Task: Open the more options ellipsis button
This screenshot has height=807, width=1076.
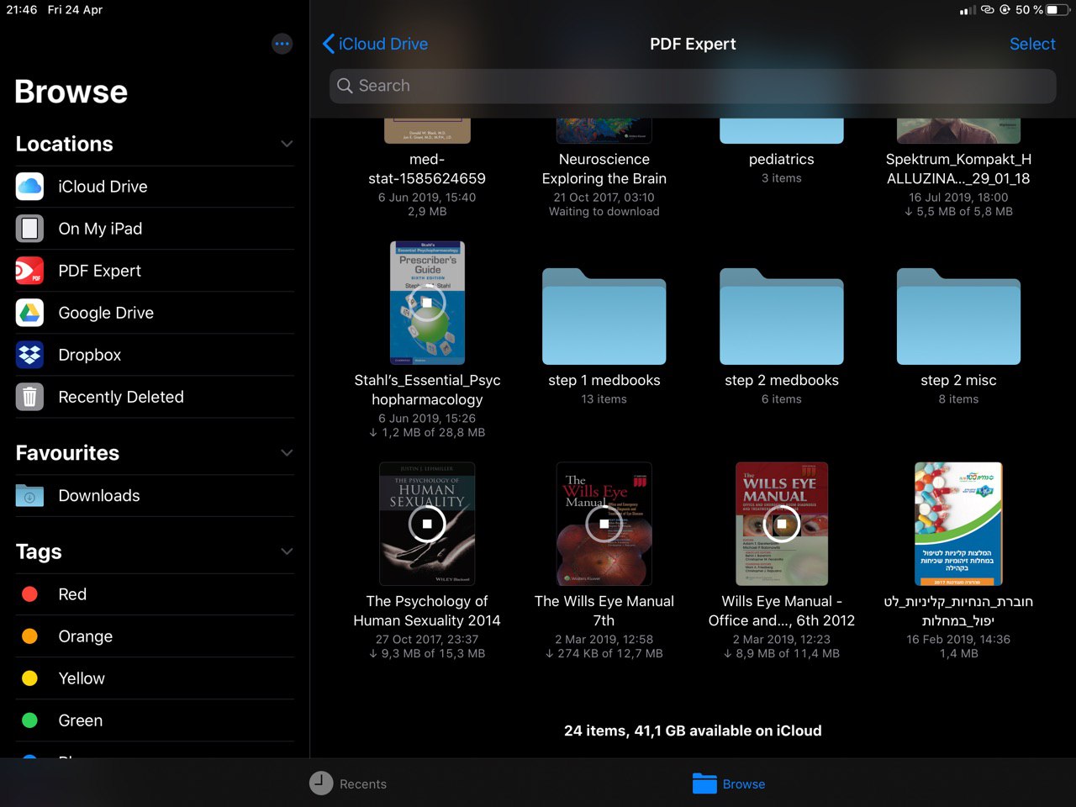Action: tap(282, 44)
